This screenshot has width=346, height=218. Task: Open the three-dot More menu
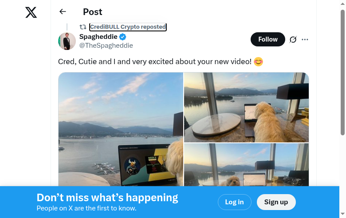point(305,39)
